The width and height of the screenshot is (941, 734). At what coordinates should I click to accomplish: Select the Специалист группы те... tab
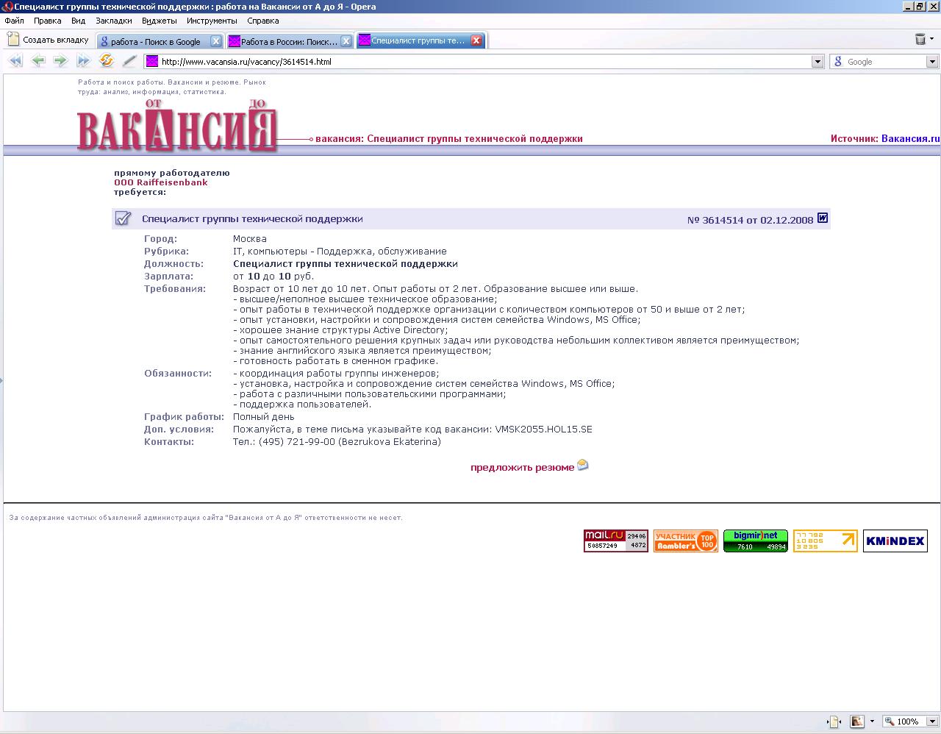click(x=421, y=40)
